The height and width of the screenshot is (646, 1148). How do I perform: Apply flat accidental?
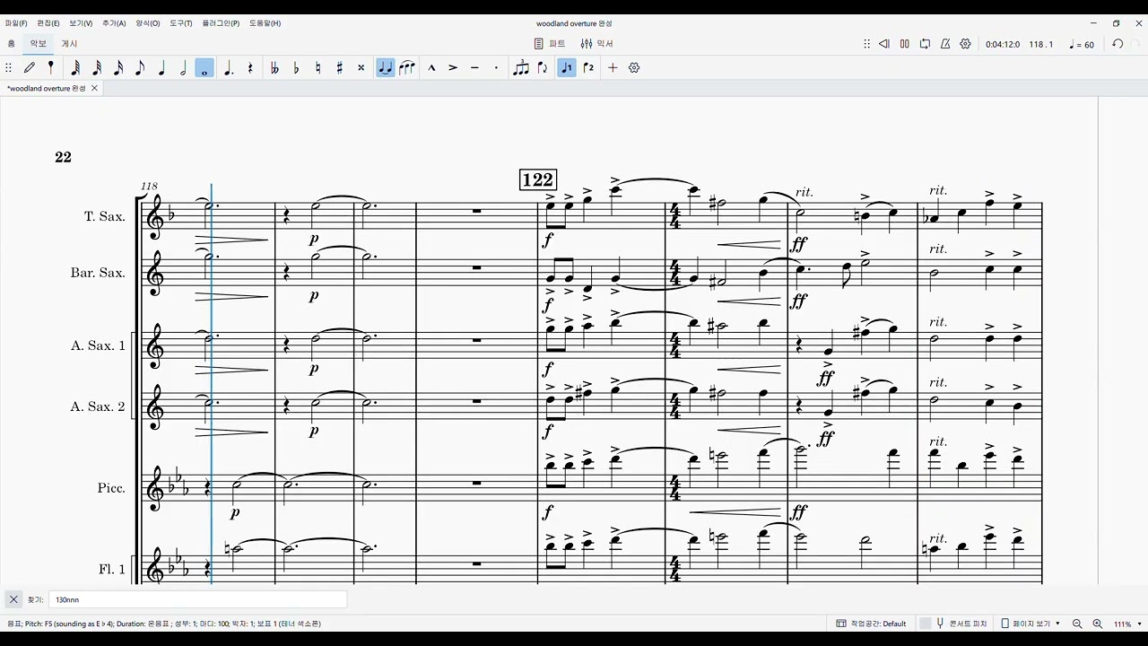point(296,67)
